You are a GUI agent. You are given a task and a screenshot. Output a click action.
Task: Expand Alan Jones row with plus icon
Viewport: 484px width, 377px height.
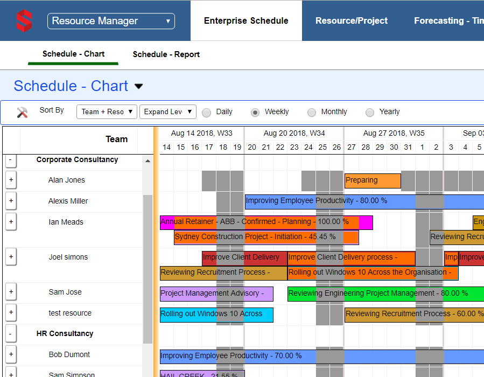click(x=11, y=180)
